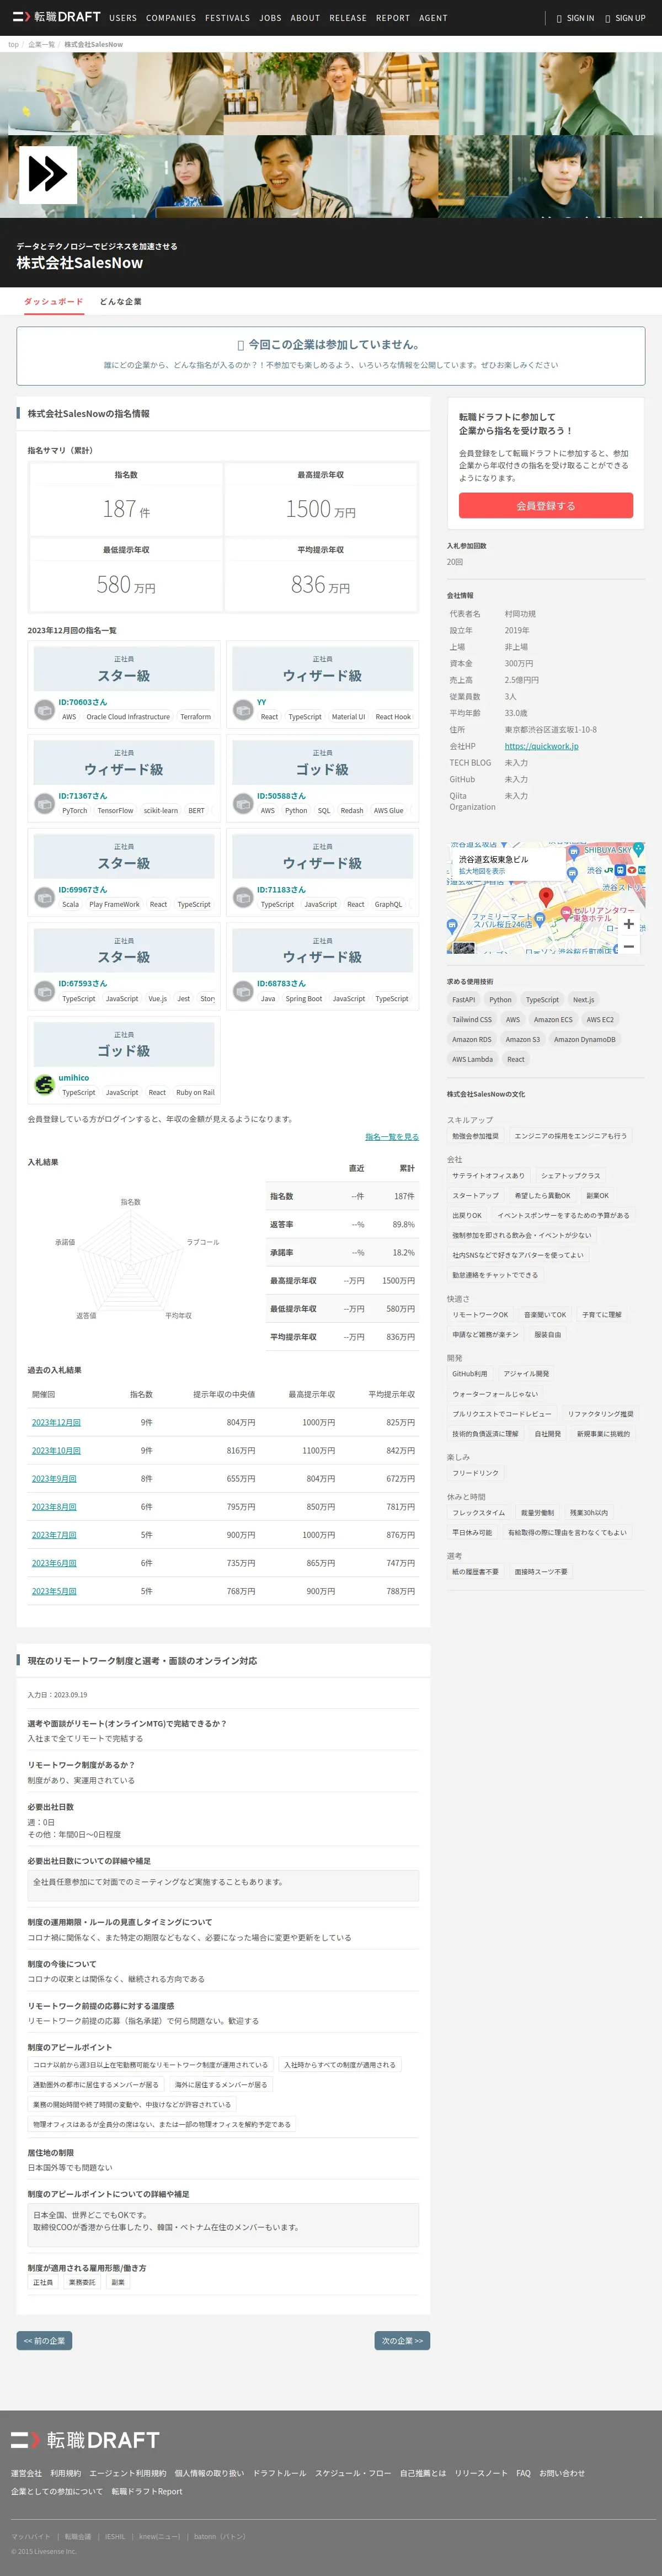The image size is (662, 2576).
Task: Click the 次の企業 >> button
Action: 402,2340
